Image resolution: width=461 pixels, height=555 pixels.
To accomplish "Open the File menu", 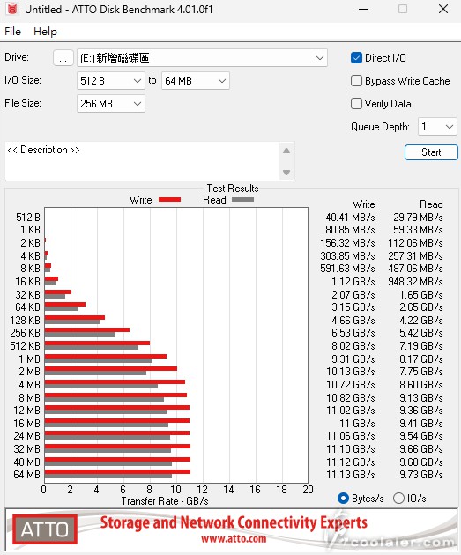I will (x=12, y=32).
